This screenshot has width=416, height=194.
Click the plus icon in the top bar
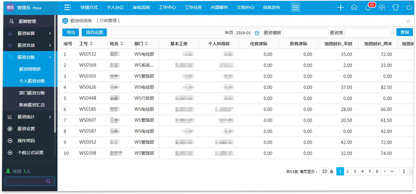point(340,7)
